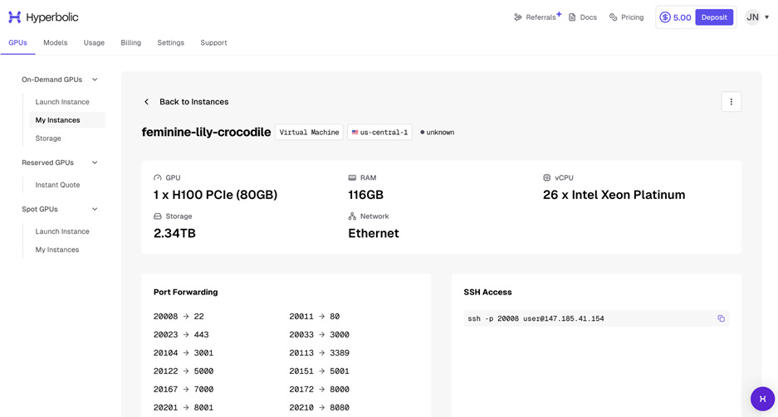Viewport: 778px width, 417px height.
Task: Click port mapping 20151 → 5001
Action: (x=319, y=371)
